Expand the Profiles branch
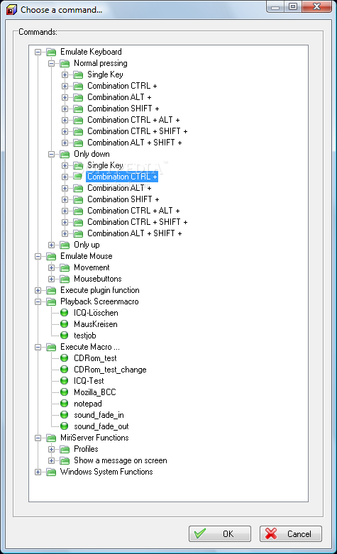The height and width of the screenshot is (554, 337). click(x=51, y=450)
